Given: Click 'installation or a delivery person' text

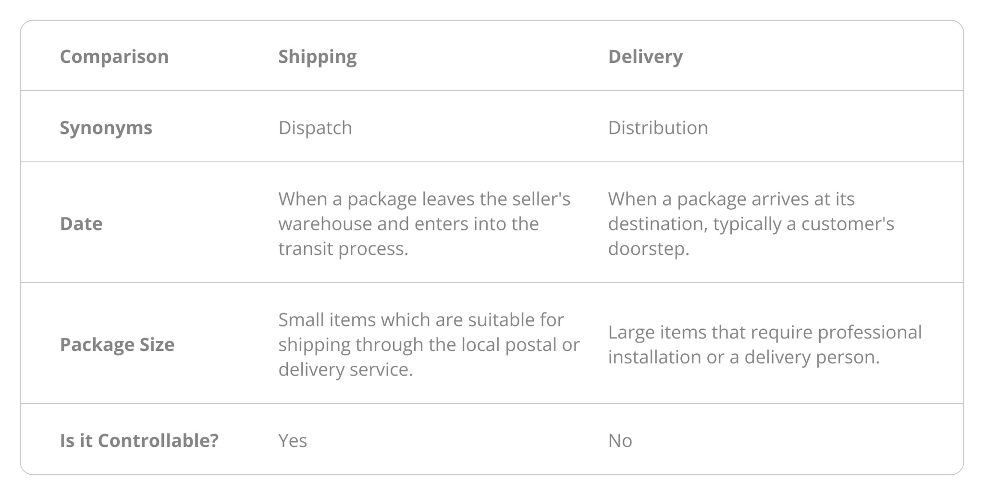Looking at the screenshot, I should 743,357.
